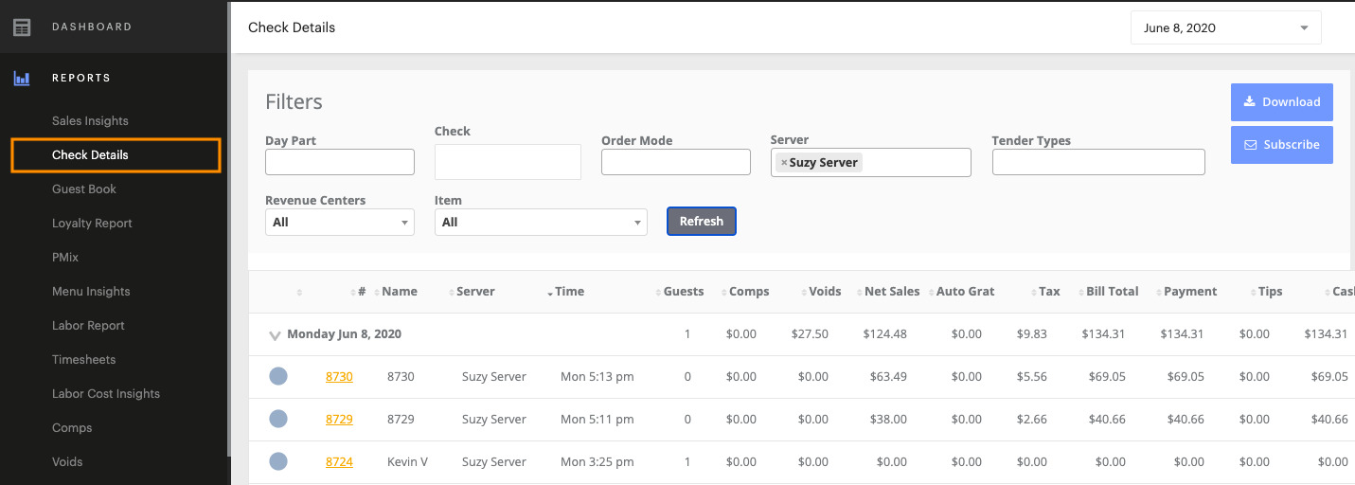Image resolution: width=1355 pixels, height=485 pixels.
Task: Open the Guest Book report
Action: coord(84,189)
